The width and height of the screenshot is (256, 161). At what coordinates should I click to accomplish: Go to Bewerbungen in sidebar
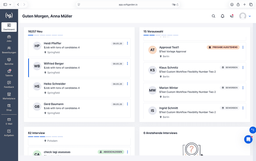coord(9,50)
